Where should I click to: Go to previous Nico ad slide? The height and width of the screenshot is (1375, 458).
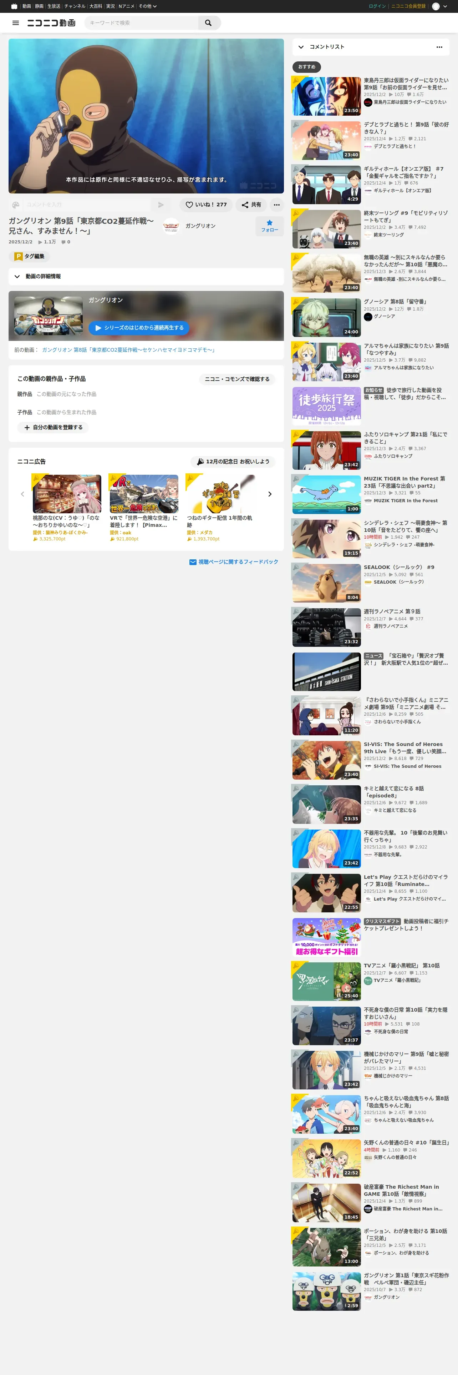pos(22,494)
